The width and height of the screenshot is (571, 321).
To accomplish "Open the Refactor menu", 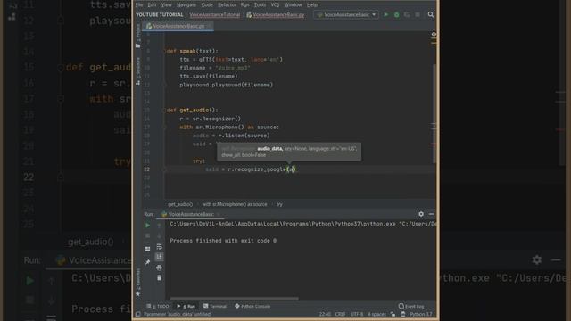I will tap(227, 4).
